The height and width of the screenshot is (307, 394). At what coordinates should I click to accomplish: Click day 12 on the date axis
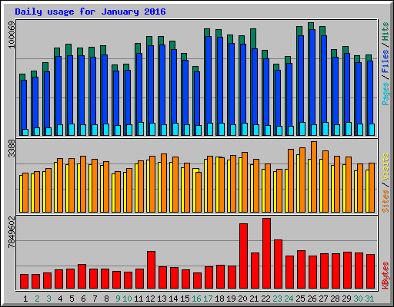point(150,299)
